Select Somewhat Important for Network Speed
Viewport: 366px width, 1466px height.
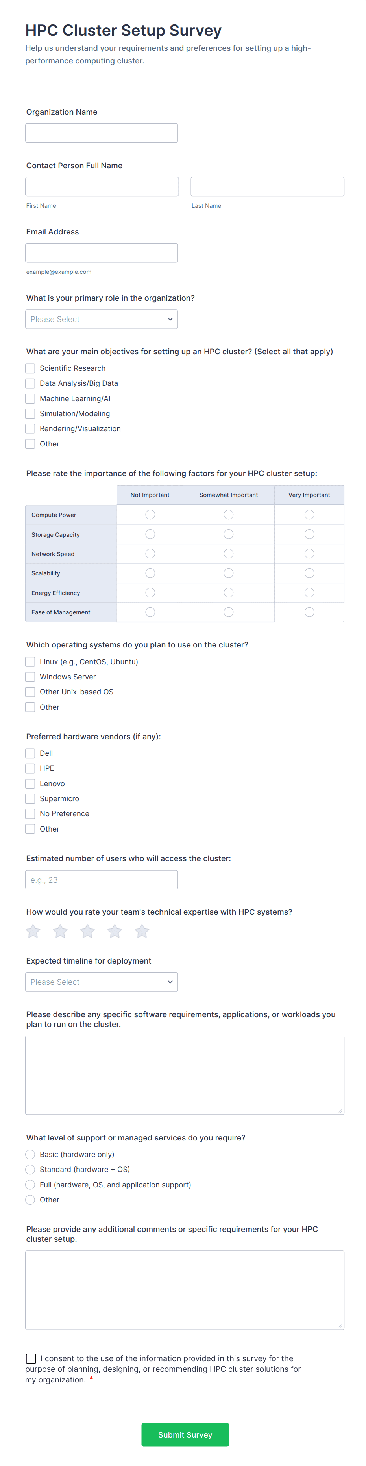click(x=229, y=553)
